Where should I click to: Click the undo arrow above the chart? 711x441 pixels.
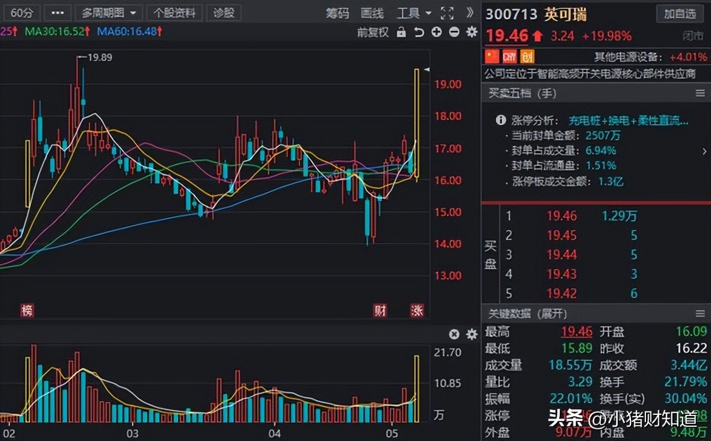click(419, 32)
